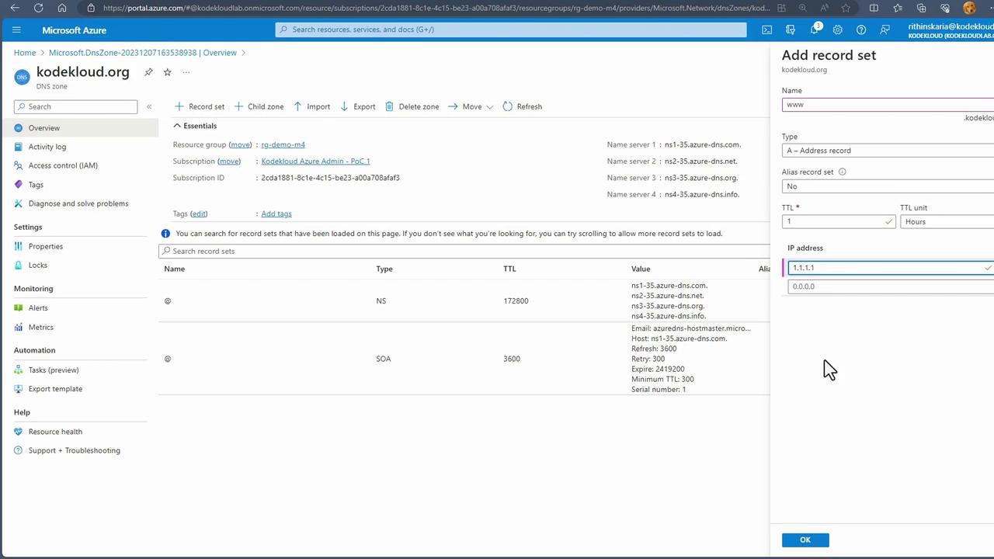994x559 pixels.
Task: Open the Alias record set dropdown
Action: (888, 186)
